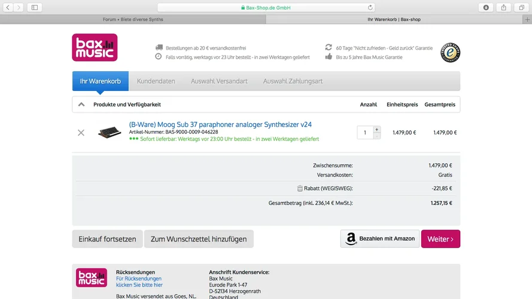Click the Safari address bar
532x299 pixels.
(x=266, y=7)
